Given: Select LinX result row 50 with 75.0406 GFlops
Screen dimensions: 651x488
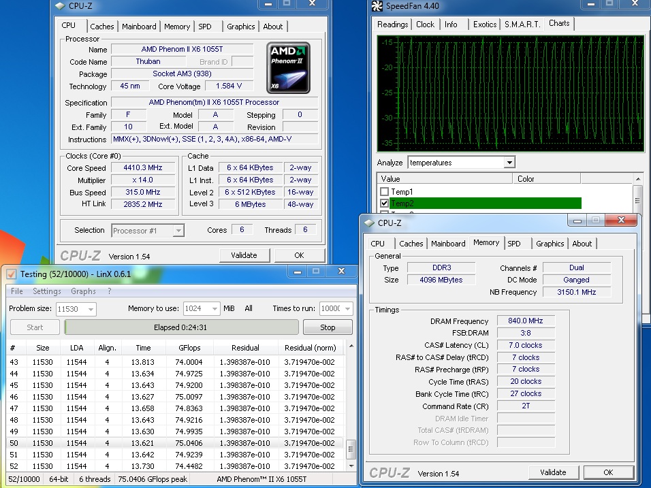Looking at the screenshot, I should tap(175, 443).
